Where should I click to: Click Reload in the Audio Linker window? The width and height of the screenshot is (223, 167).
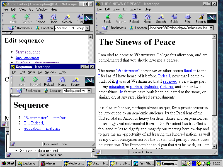[40, 19]
